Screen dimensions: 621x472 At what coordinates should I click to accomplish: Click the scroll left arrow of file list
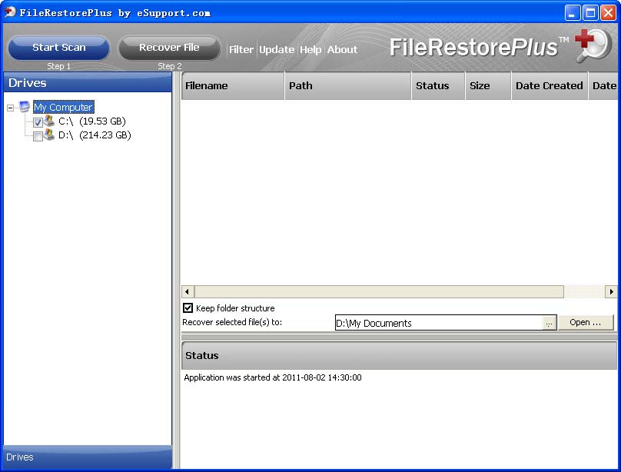[188, 292]
